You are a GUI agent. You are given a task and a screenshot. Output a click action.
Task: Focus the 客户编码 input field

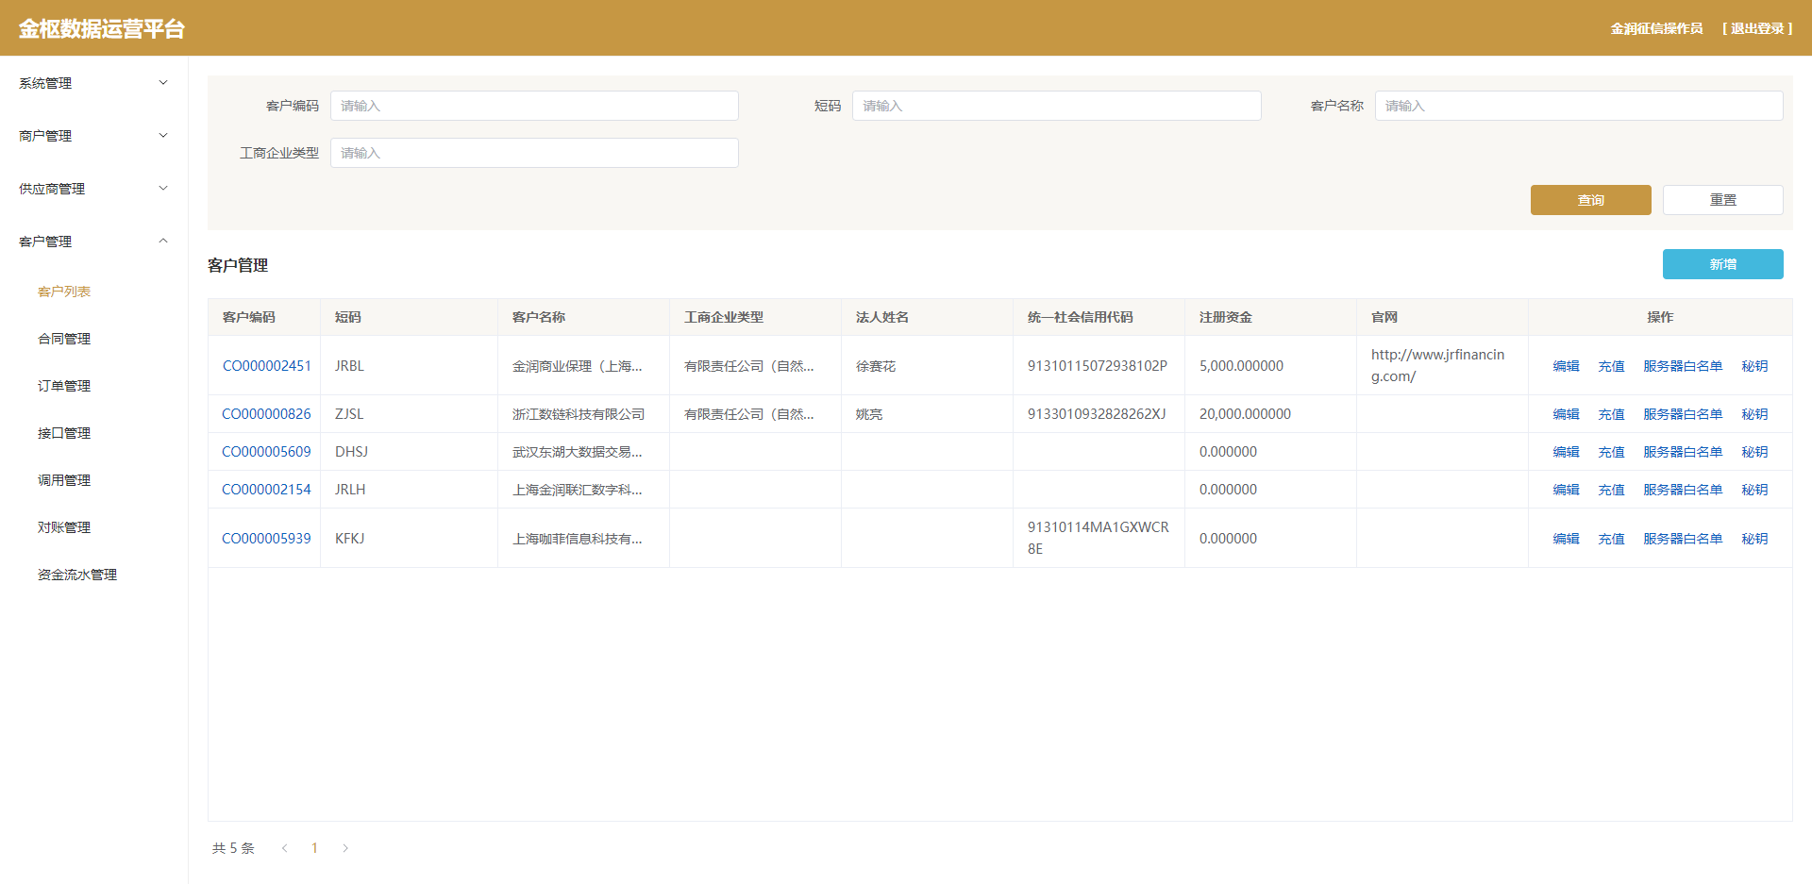tap(534, 106)
